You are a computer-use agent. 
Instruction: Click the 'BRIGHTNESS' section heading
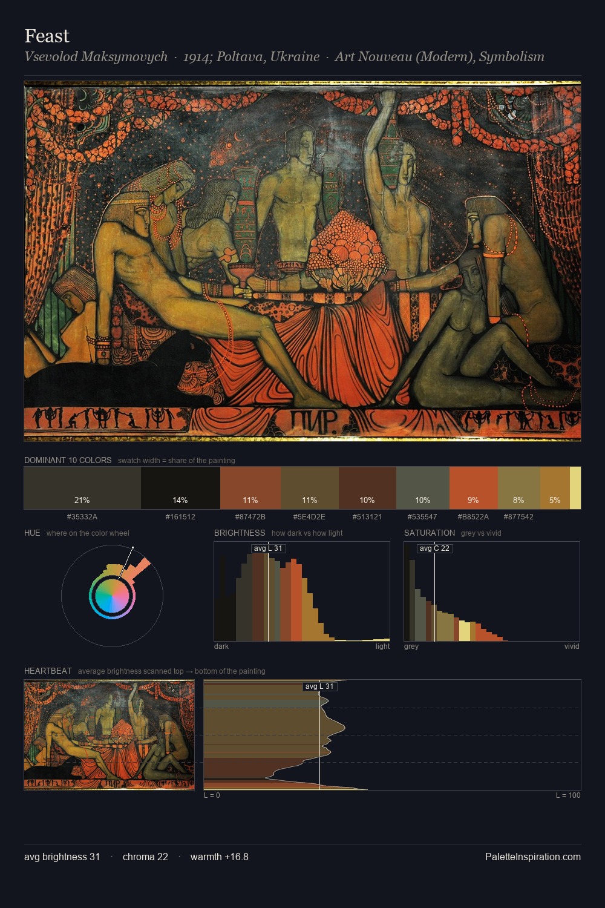(x=240, y=533)
